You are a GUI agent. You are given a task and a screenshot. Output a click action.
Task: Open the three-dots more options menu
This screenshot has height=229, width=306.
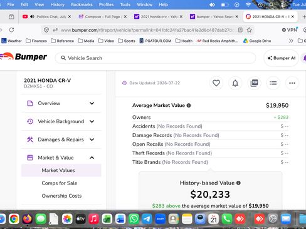click(x=292, y=83)
